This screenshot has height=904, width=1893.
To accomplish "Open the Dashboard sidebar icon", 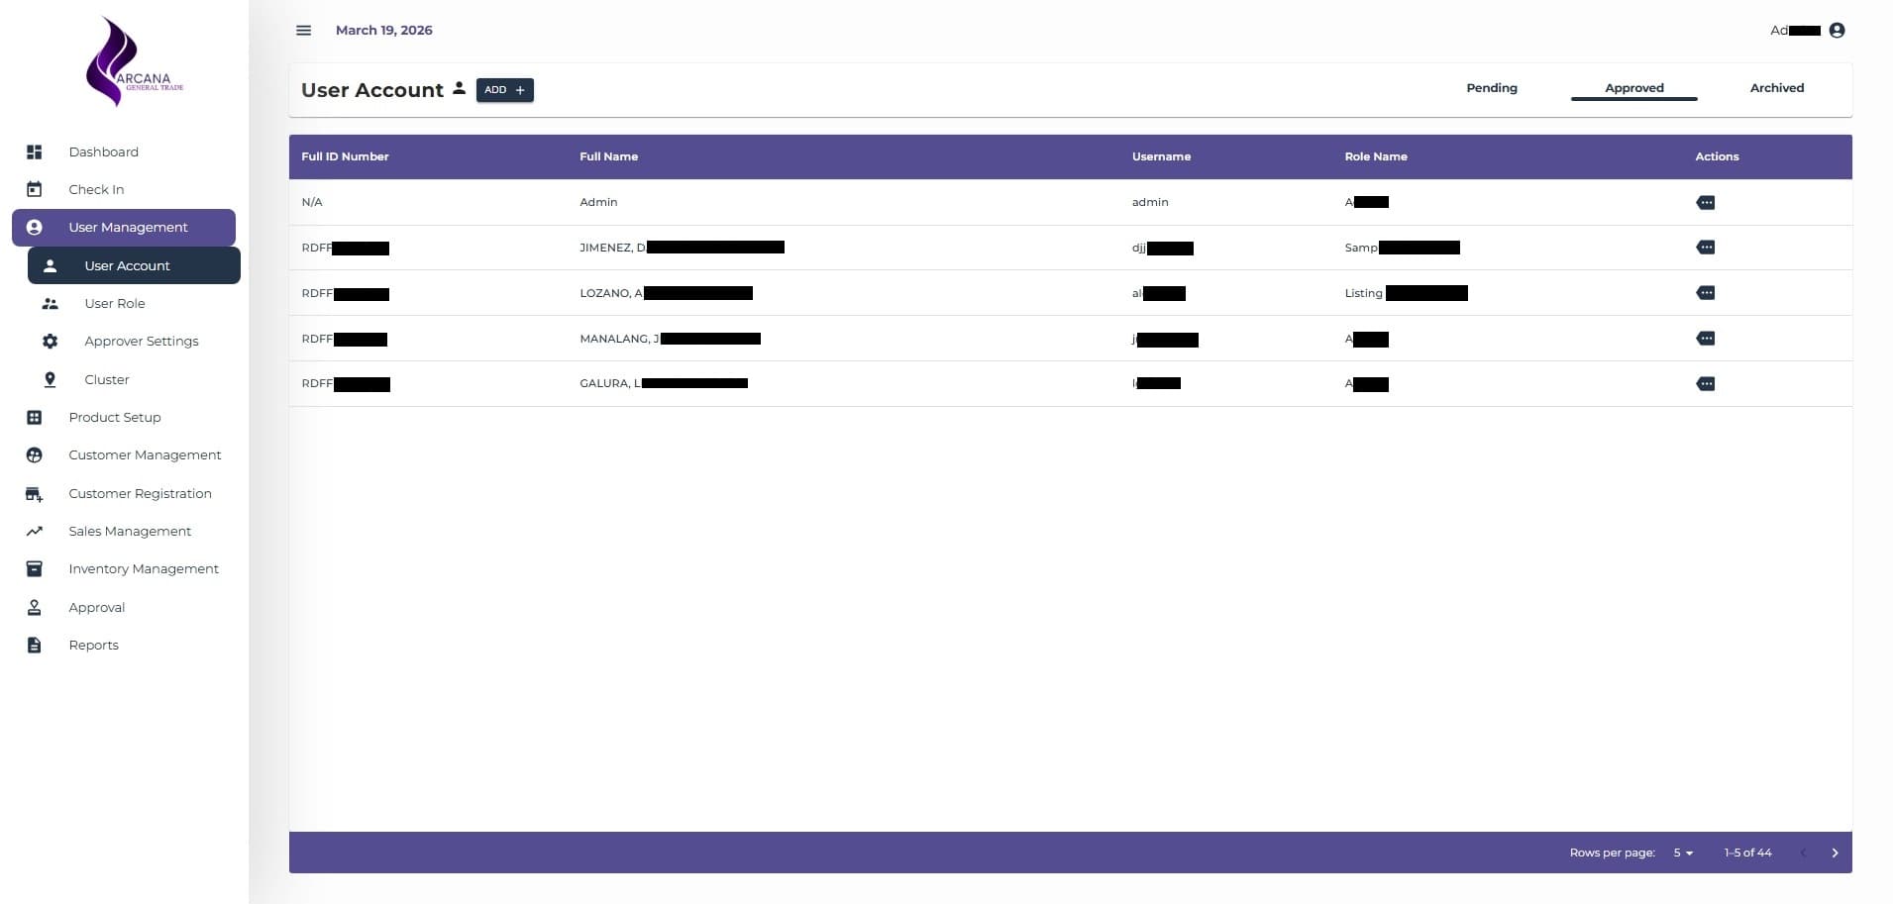I will coord(35,151).
